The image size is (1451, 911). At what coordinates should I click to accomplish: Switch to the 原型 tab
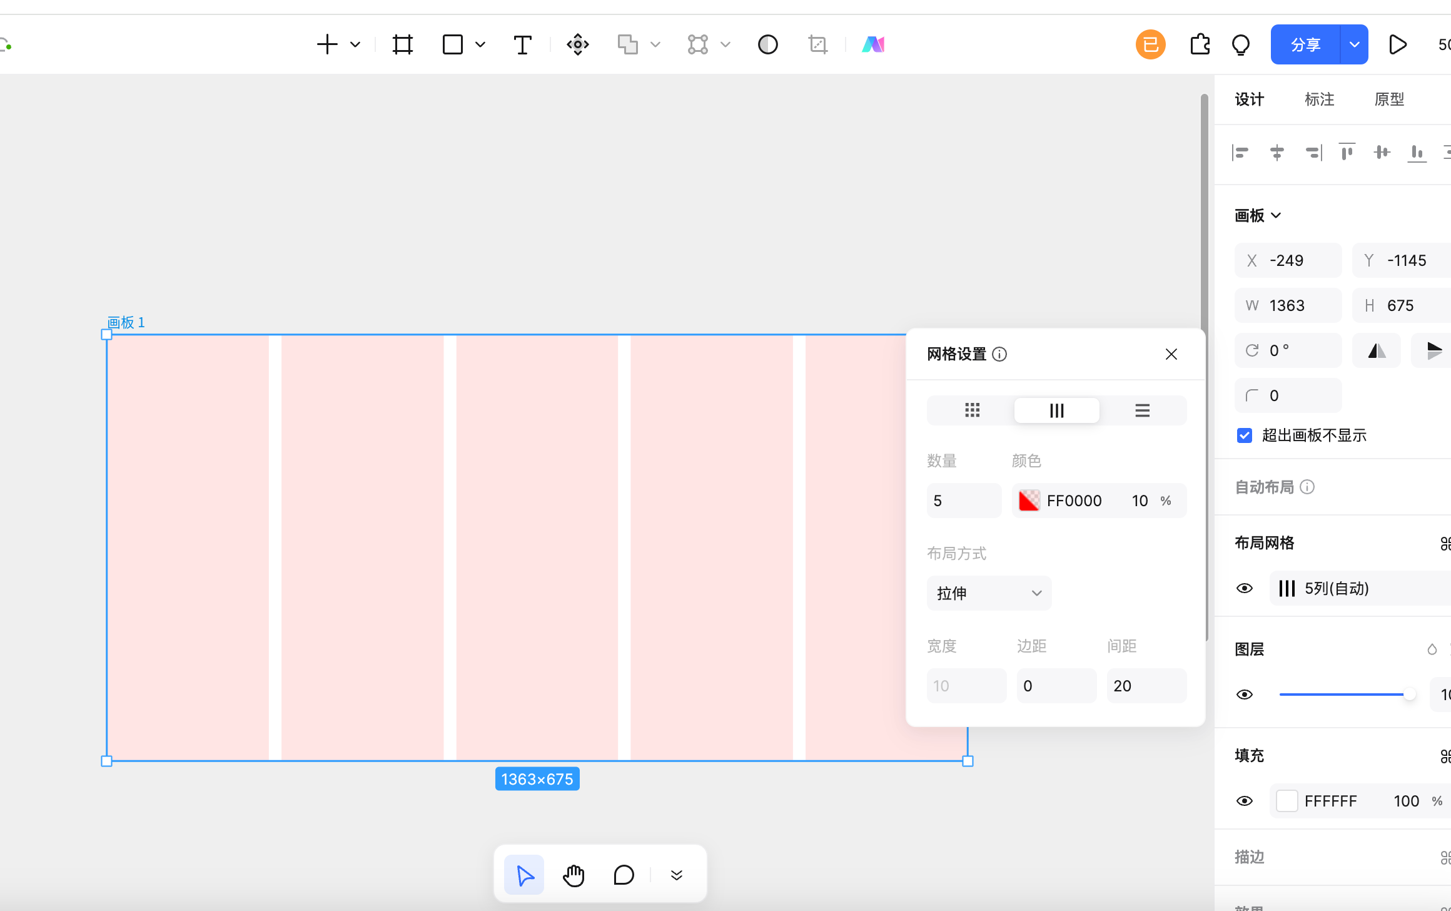pos(1390,99)
